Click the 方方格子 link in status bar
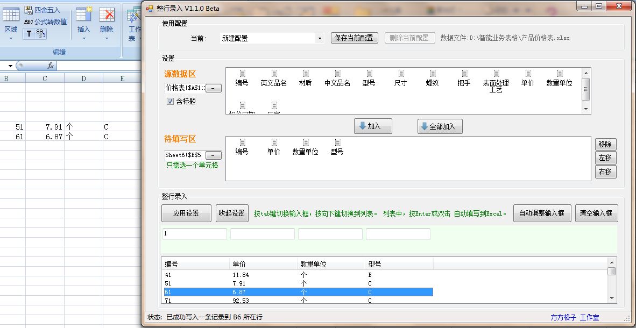 [x=562, y=318]
